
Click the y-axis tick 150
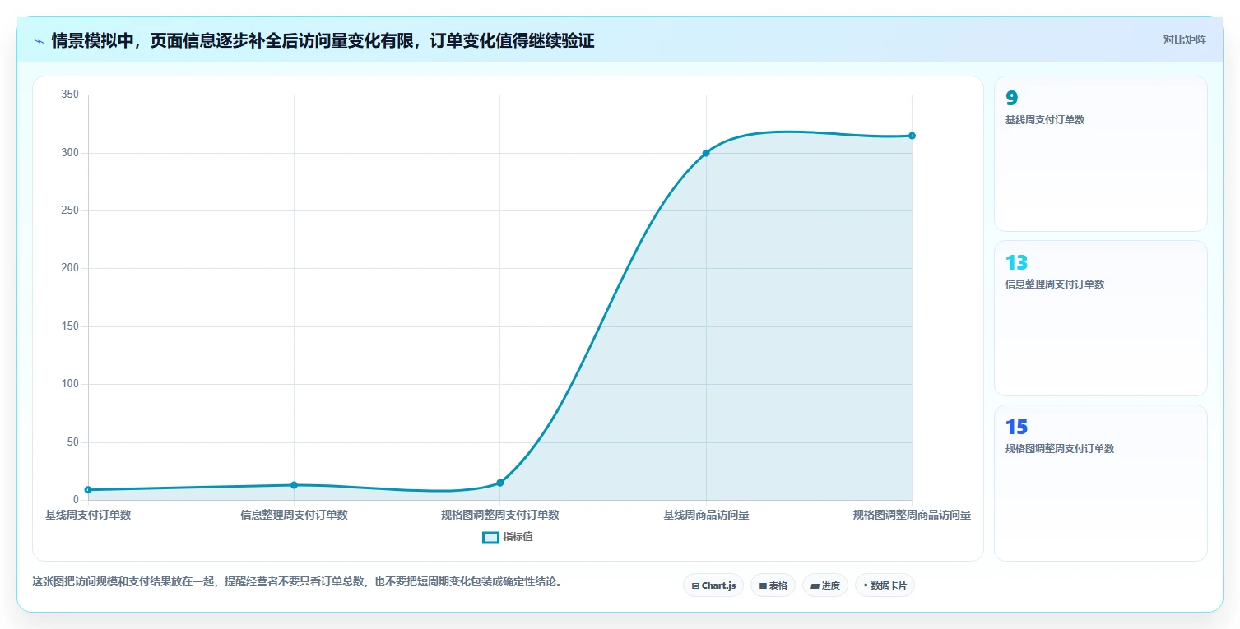(70, 326)
